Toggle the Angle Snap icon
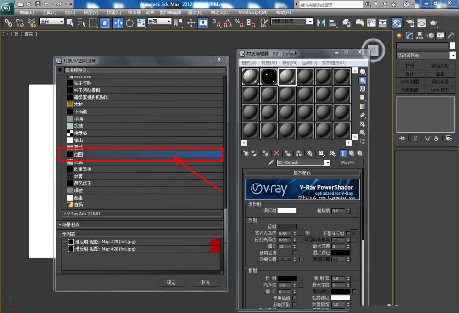459x313 pixels. click(x=228, y=22)
